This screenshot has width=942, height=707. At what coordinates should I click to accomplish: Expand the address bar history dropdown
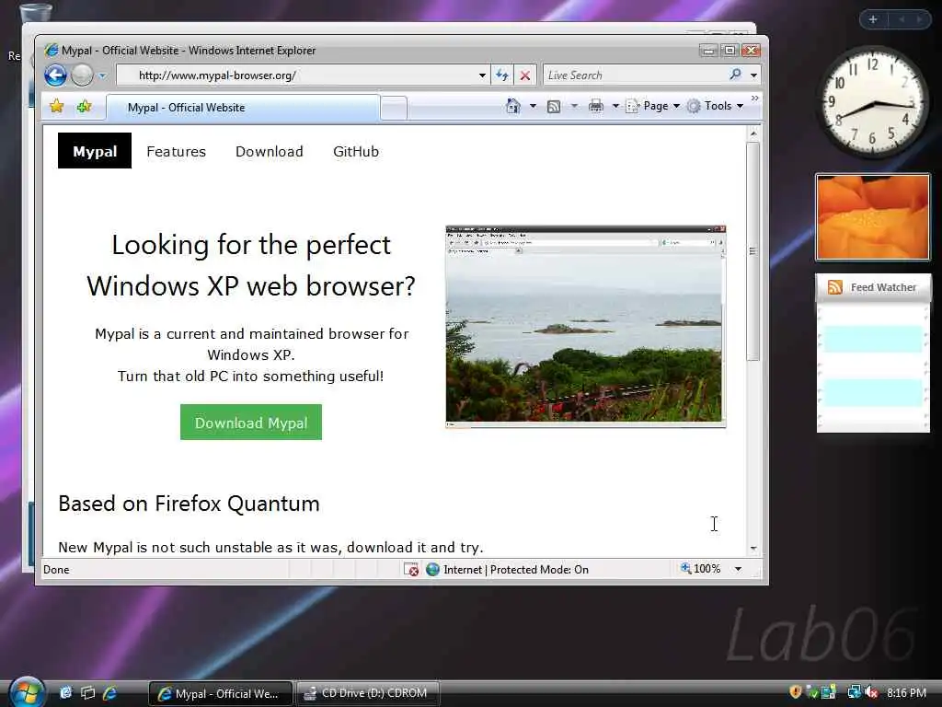click(482, 75)
